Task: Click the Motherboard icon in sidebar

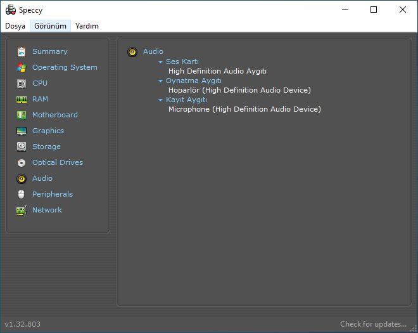Action: (22, 115)
